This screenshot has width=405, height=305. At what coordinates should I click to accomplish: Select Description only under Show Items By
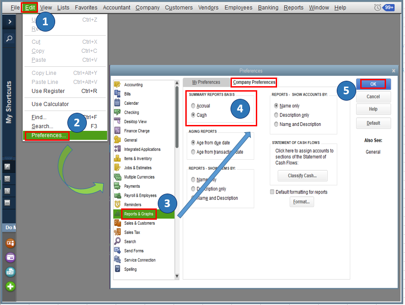[208, 189]
